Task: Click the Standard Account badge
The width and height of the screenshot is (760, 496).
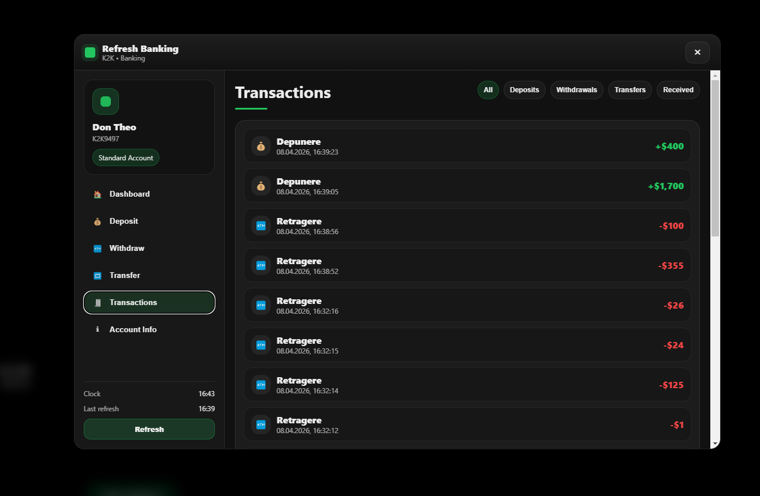Action: point(126,158)
